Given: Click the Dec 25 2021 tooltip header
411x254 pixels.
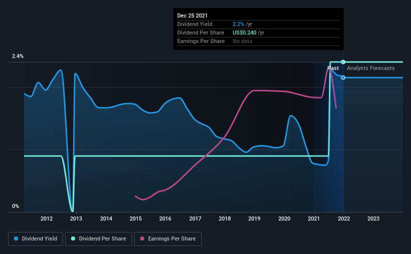Looking at the screenshot, I should pyautogui.click(x=192, y=15).
